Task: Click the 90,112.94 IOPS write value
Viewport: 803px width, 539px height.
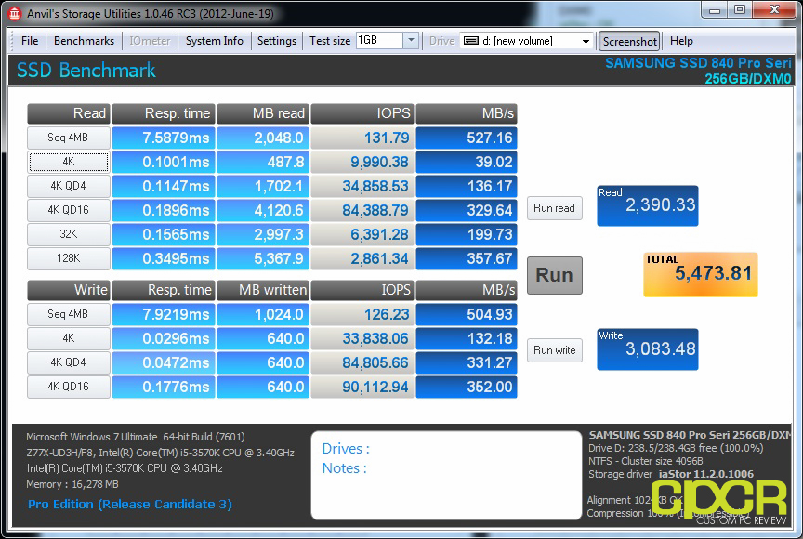Action: point(362,387)
